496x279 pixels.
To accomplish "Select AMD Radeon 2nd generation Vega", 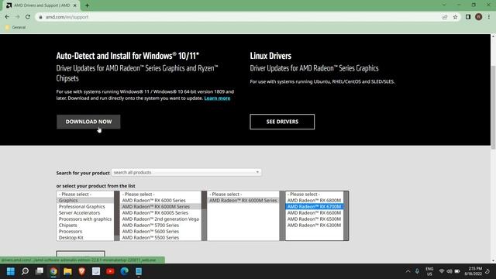I will tap(160, 219).
